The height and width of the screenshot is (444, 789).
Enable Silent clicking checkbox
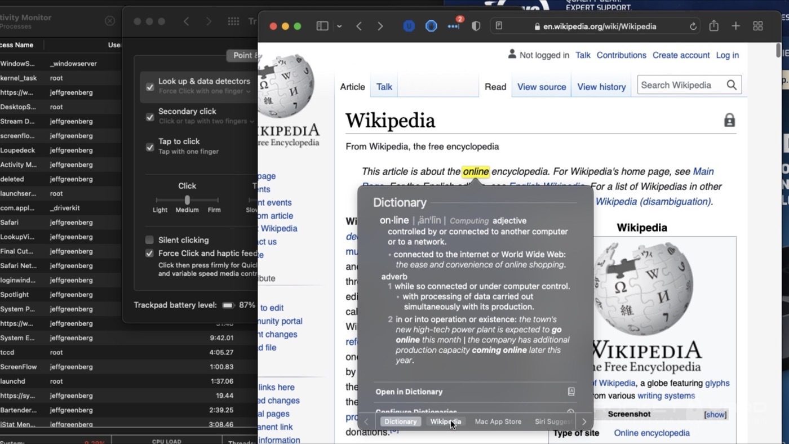coord(149,240)
